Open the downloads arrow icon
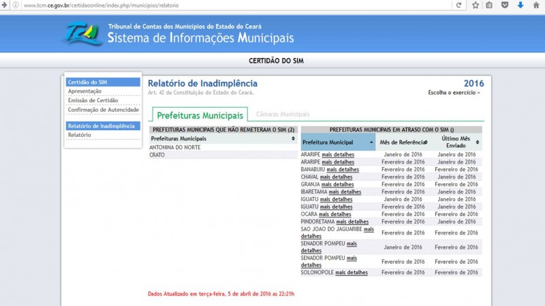Screen dimensions: 545x306 coord(520,5)
